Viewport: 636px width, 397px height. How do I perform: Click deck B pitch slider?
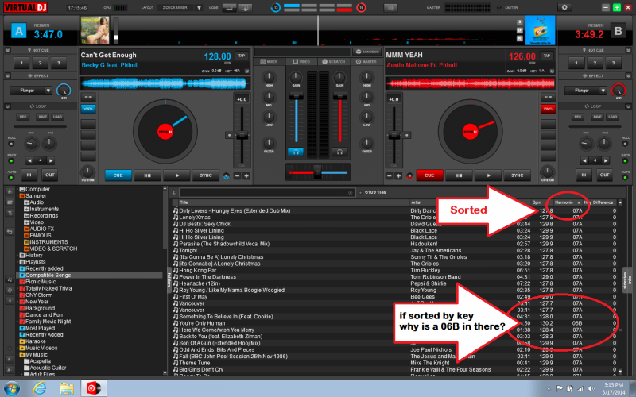(x=394, y=137)
